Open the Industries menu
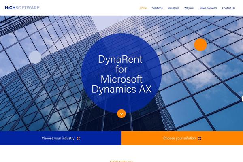The height and width of the screenshot is (162, 243). 173,8
